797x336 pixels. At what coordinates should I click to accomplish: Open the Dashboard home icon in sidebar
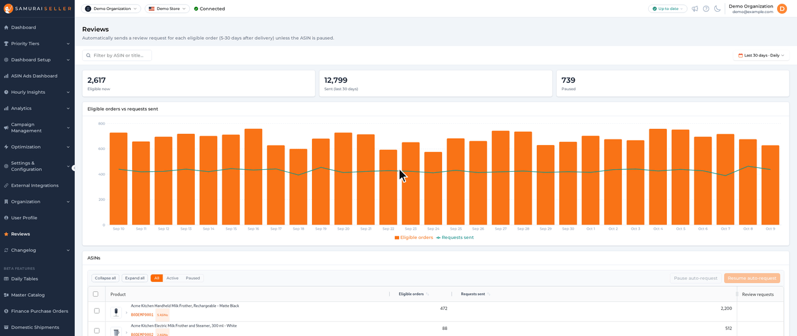(6, 27)
